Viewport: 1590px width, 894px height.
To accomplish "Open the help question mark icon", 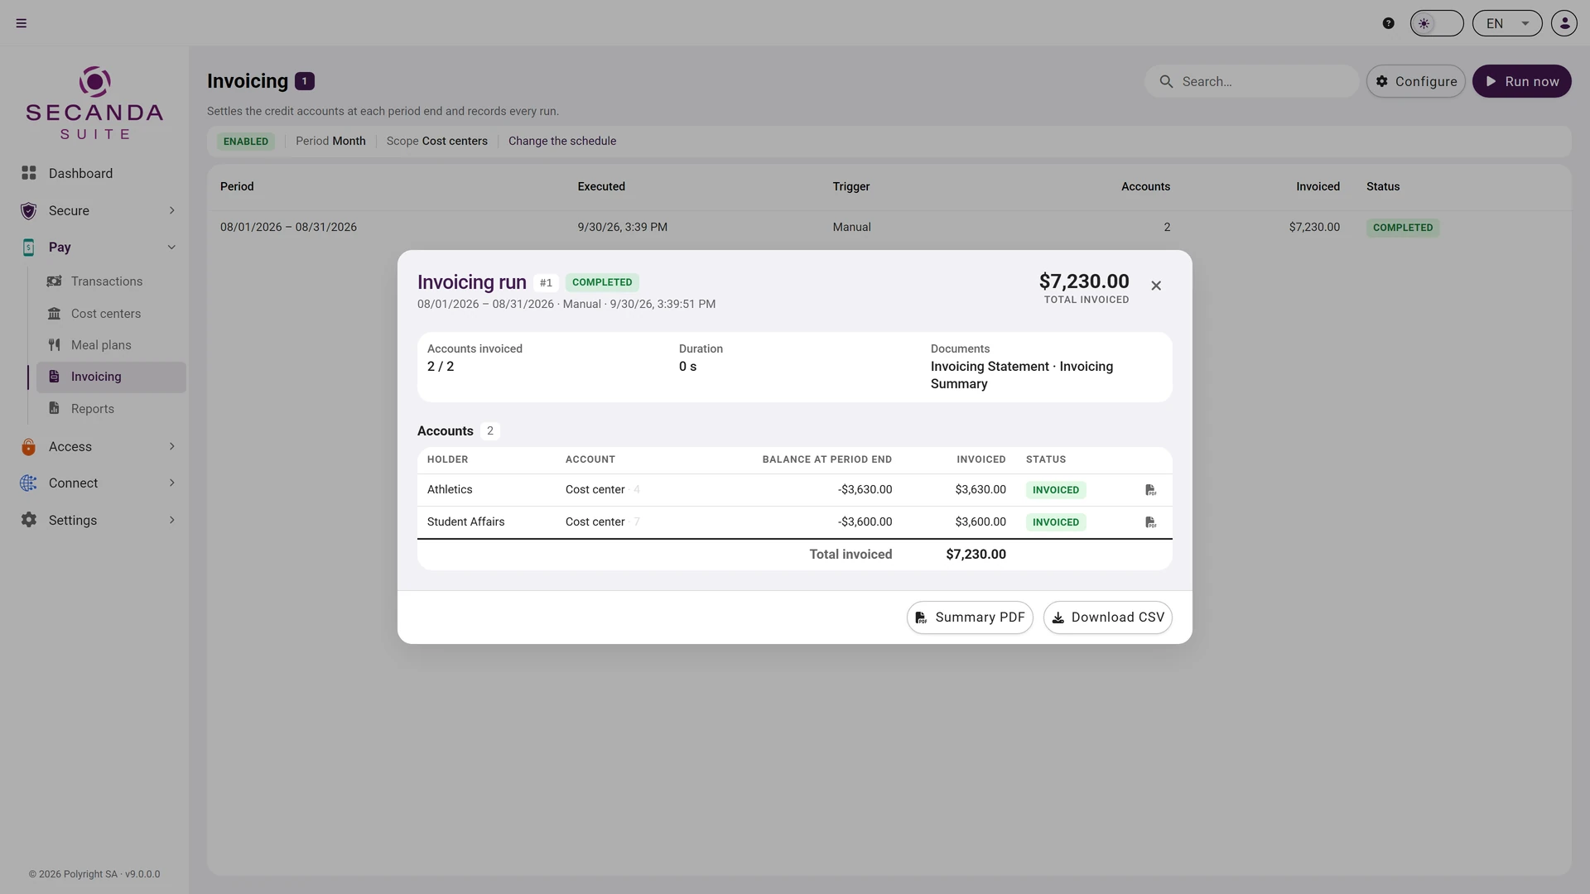I will [x=1388, y=23].
